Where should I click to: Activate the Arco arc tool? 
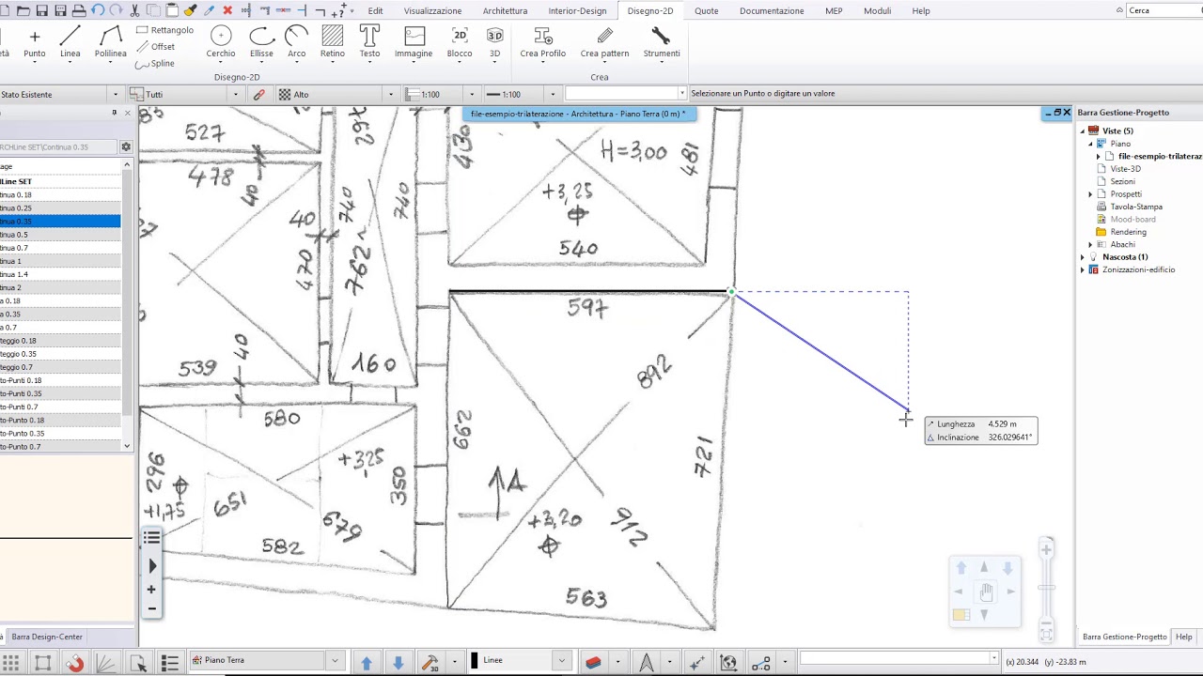[297, 43]
